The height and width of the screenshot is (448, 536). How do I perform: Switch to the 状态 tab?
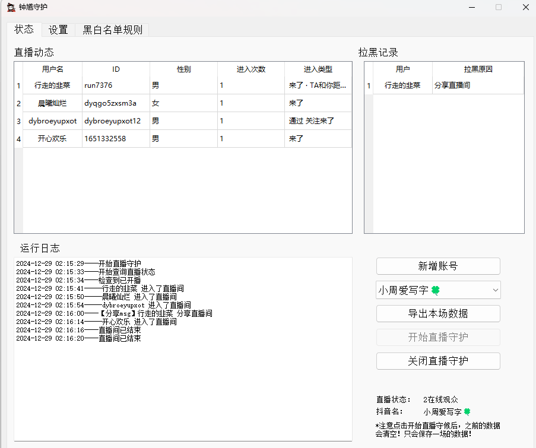[x=24, y=30]
